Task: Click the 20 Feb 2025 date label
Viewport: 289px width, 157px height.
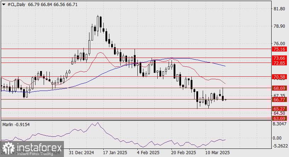Action: 184,153
